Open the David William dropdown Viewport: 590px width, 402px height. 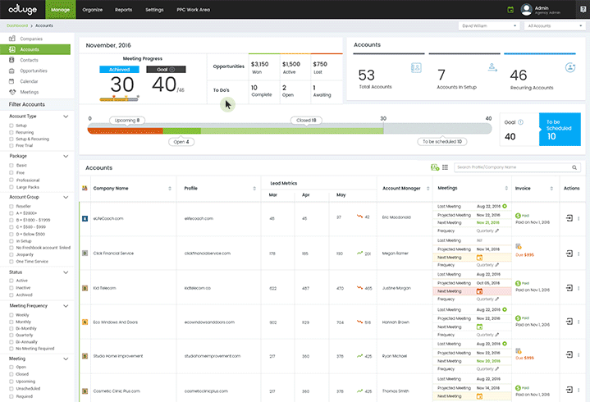(x=489, y=26)
